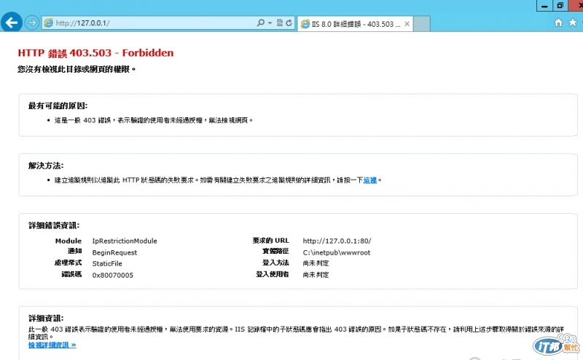Click the 最有可能的原因 heading
This screenshot has width=583, height=360.
pos(58,105)
